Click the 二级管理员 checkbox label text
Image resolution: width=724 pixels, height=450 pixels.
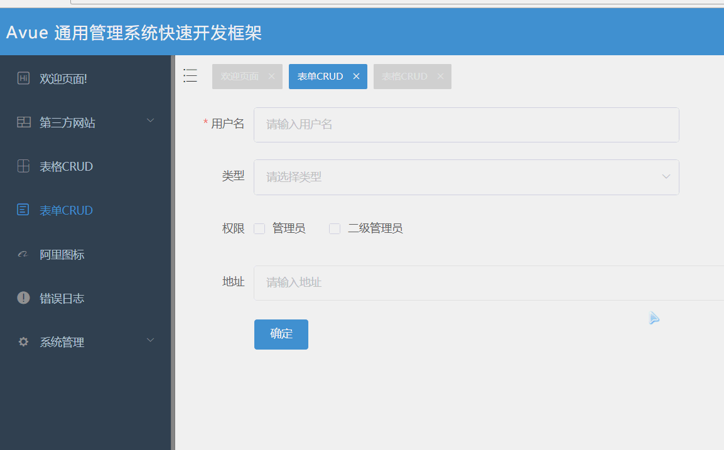click(x=375, y=228)
